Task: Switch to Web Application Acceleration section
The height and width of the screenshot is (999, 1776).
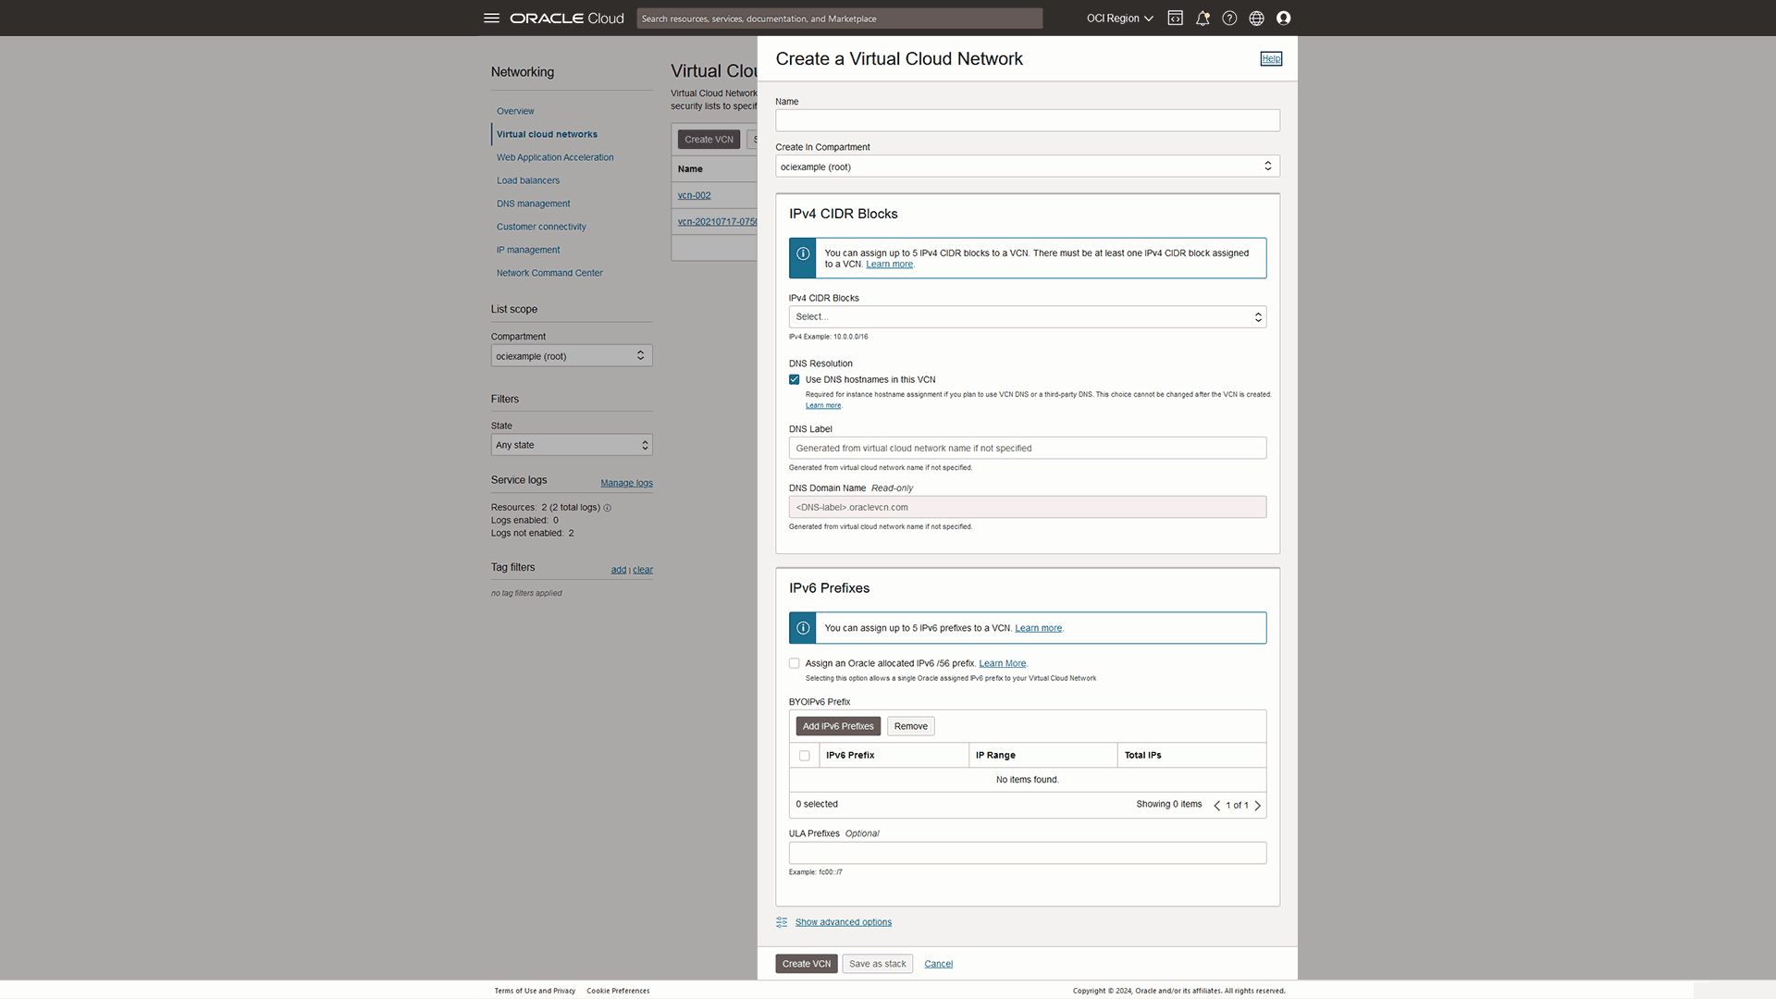Action: (554, 156)
